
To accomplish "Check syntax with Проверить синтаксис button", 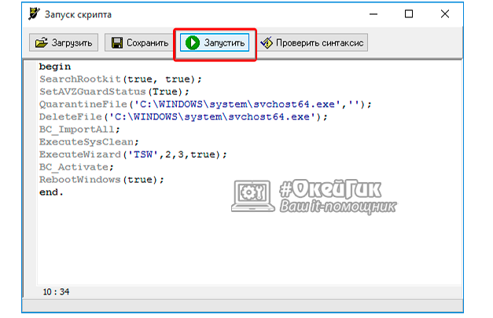I will (x=312, y=42).
